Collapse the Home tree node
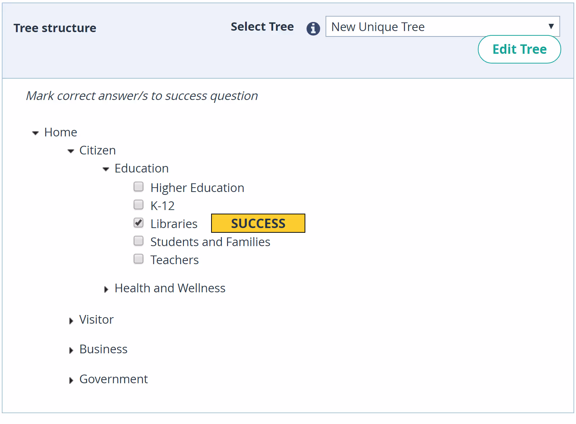 [x=35, y=133]
